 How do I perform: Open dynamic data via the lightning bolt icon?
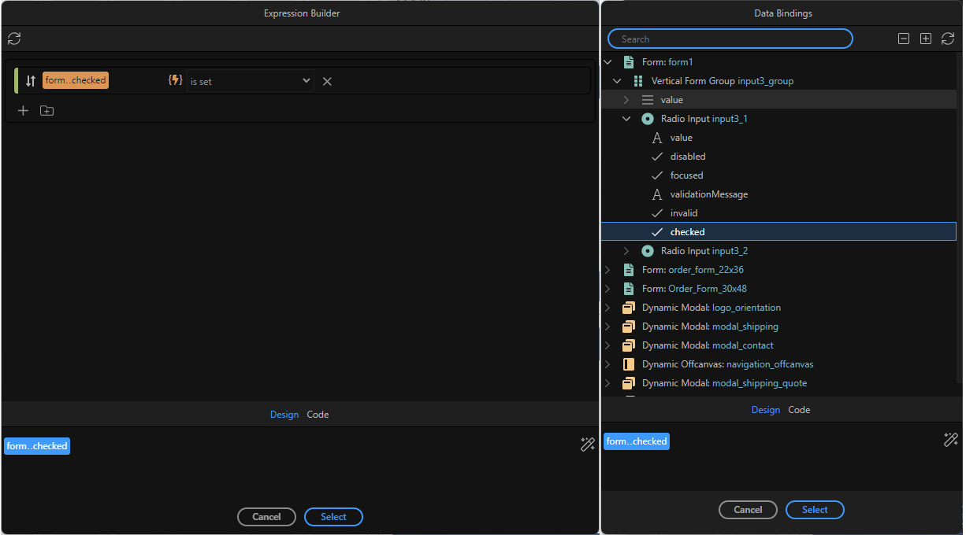(175, 79)
